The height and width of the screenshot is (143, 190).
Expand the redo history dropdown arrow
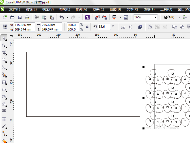click(79, 18)
